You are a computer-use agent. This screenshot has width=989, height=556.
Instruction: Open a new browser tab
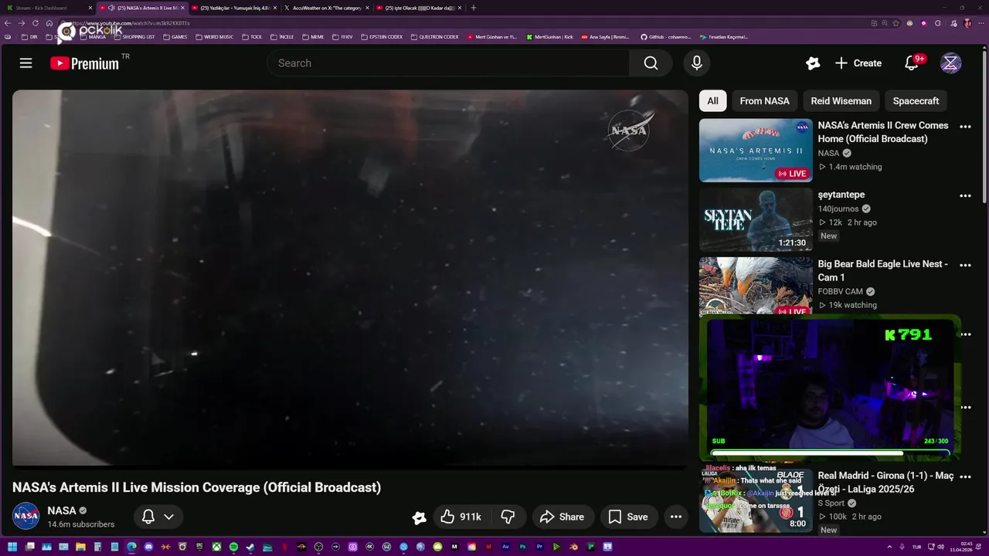(x=474, y=8)
